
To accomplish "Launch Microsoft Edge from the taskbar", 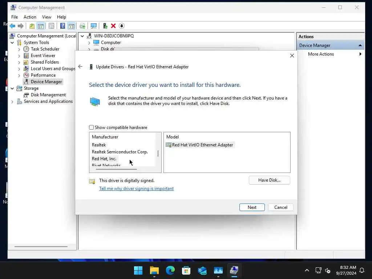I will tap(170, 270).
